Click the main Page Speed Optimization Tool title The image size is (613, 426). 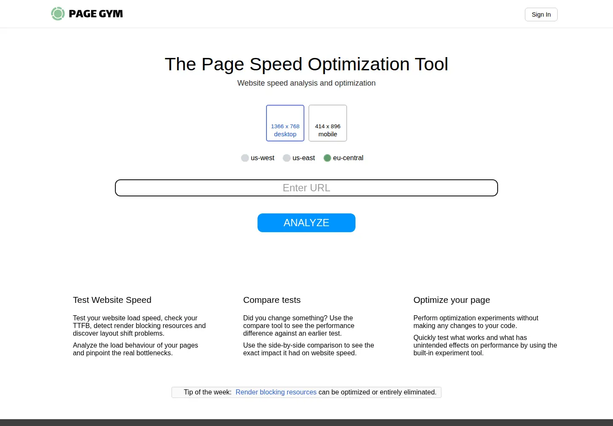[306, 64]
